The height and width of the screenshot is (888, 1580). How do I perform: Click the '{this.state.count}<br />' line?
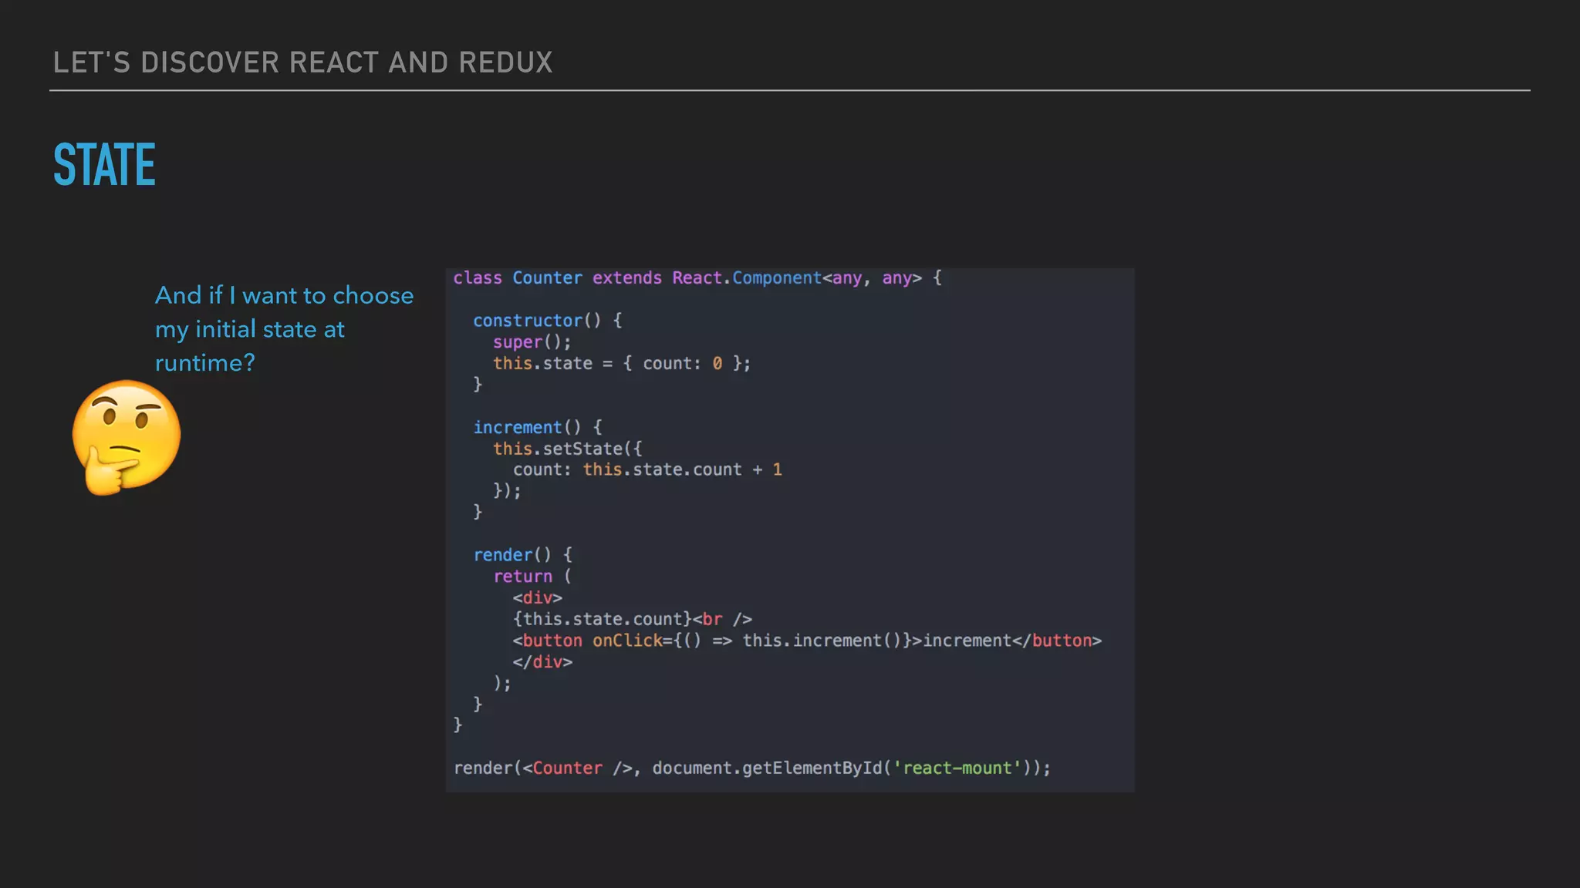633,619
